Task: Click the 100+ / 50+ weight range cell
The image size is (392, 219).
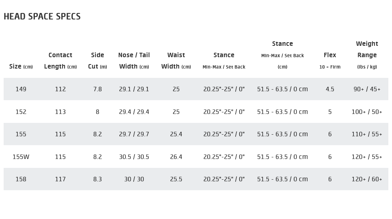Action: (367, 112)
